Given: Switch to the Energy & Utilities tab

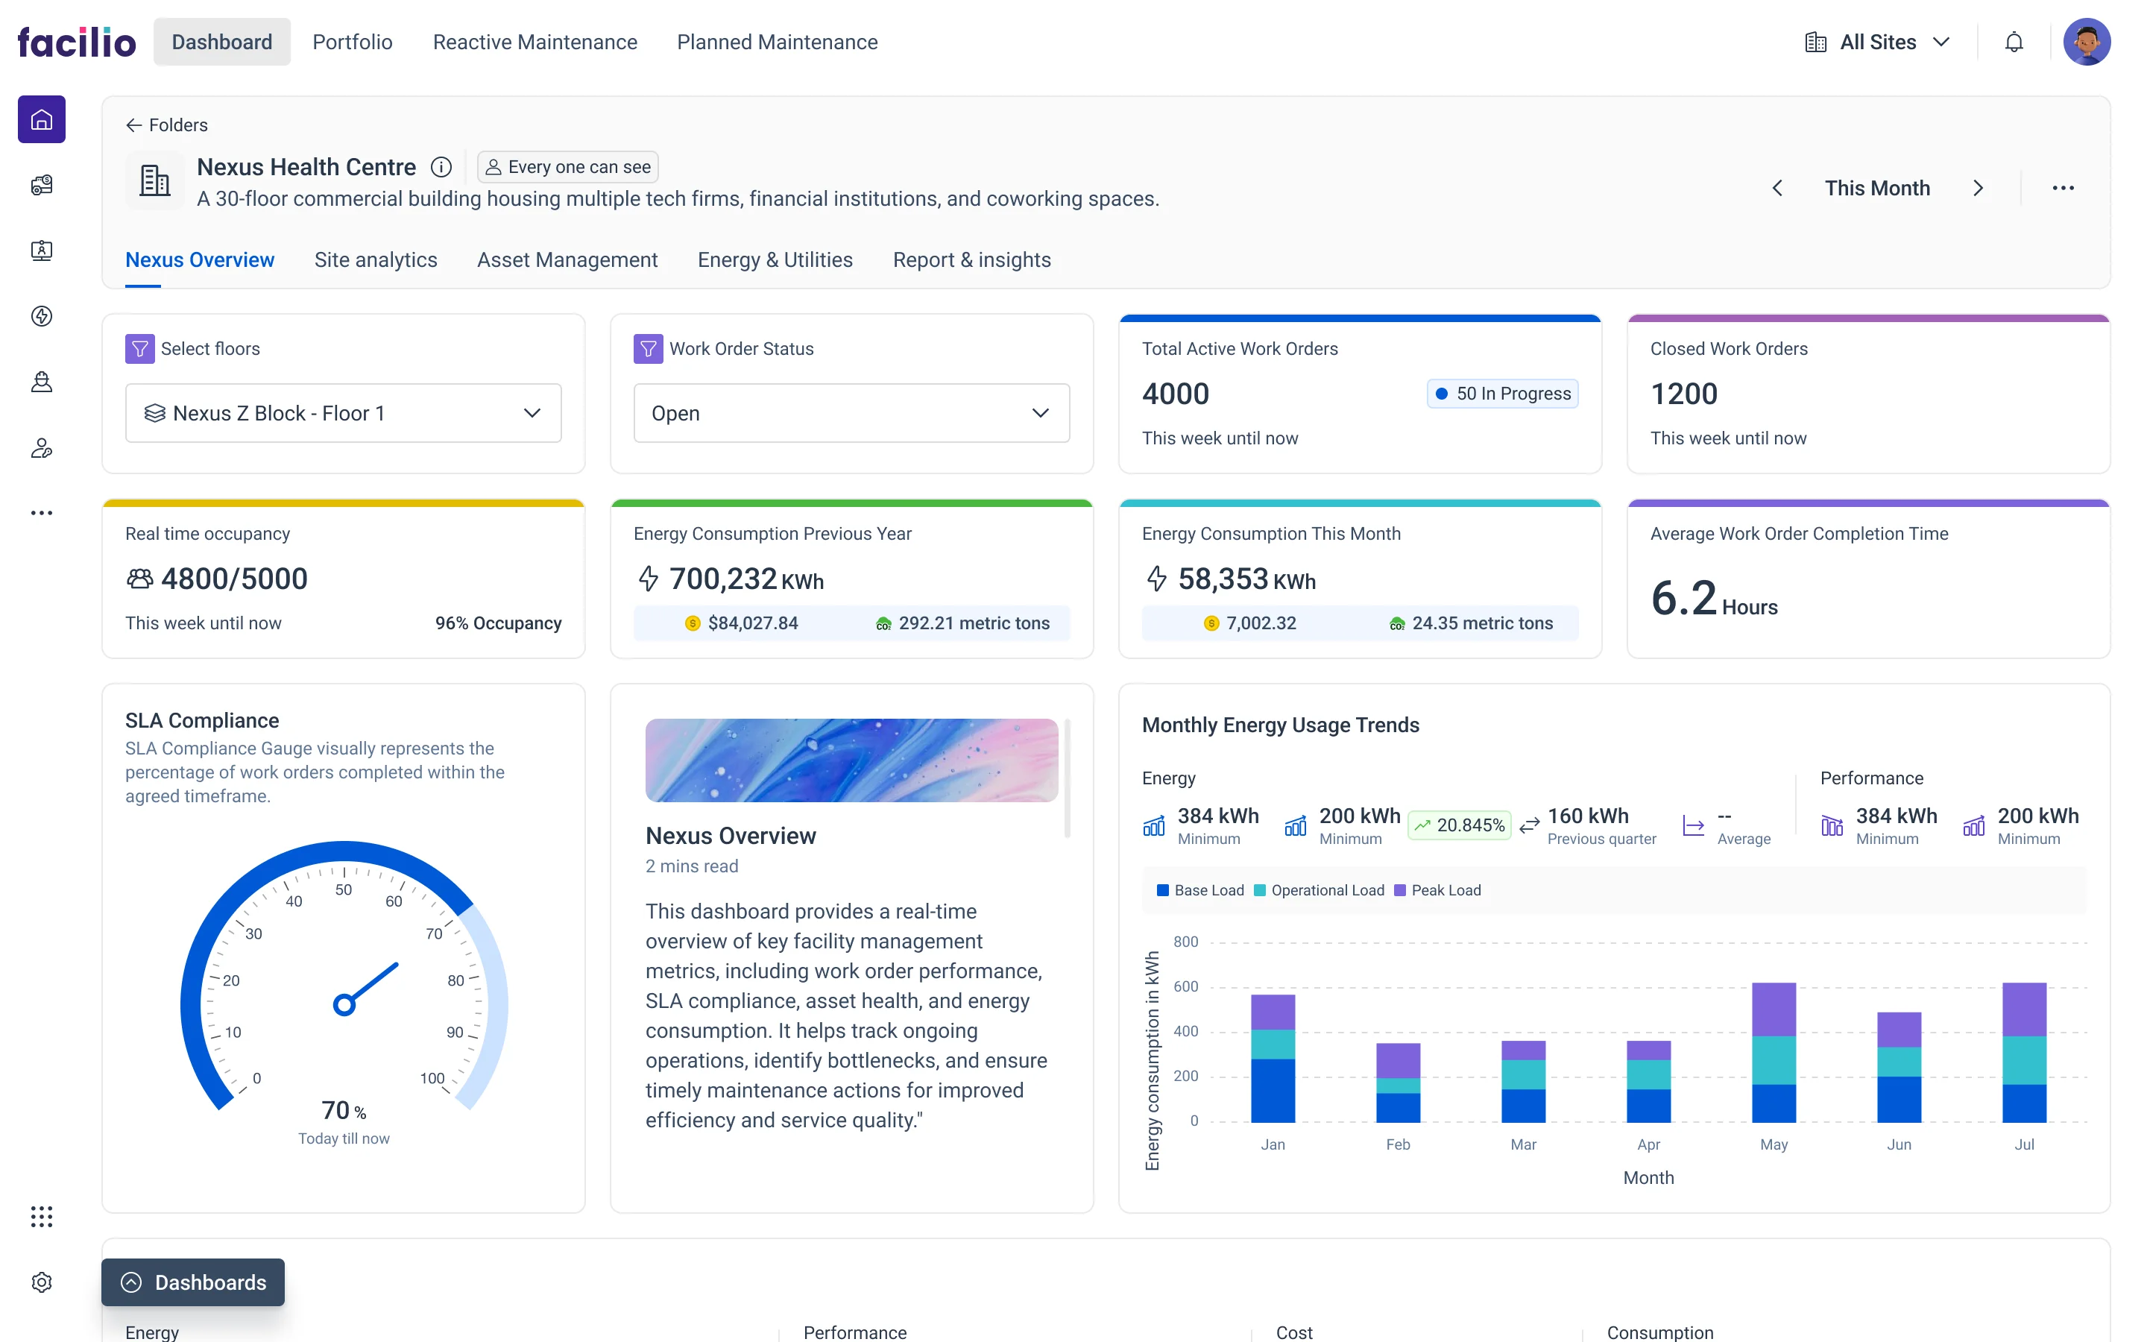Looking at the screenshot, I should pyautogui.click(x=775, y=259).
